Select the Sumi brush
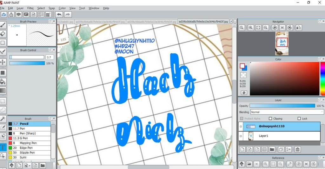 [29, 157]
